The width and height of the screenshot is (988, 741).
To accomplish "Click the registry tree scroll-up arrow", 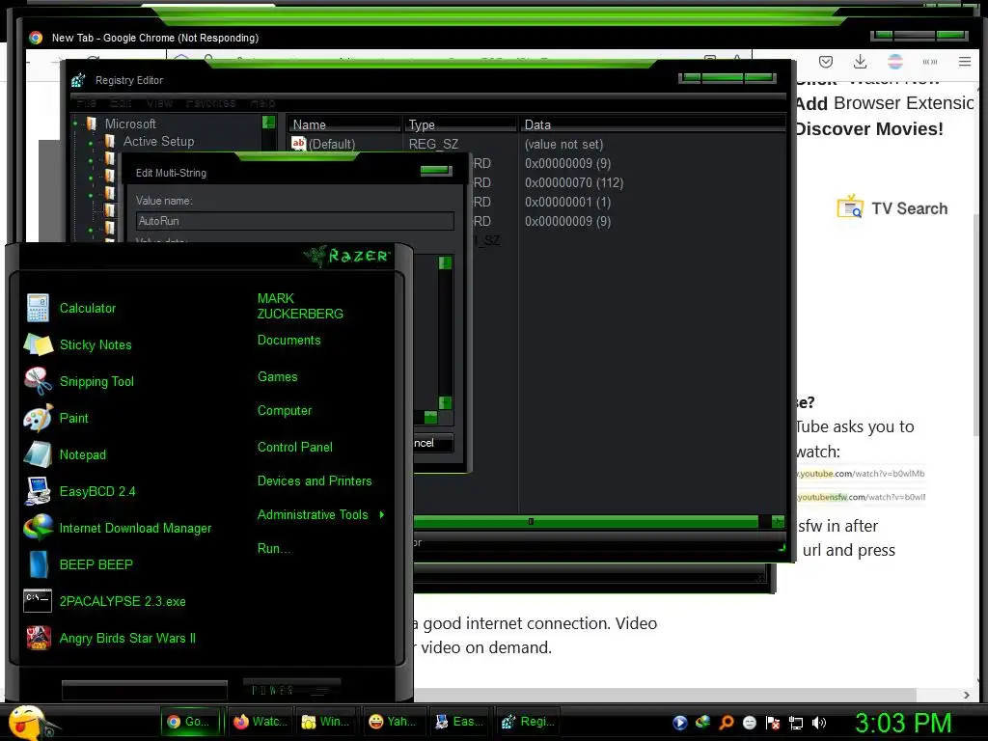I will tap(269, 123).
